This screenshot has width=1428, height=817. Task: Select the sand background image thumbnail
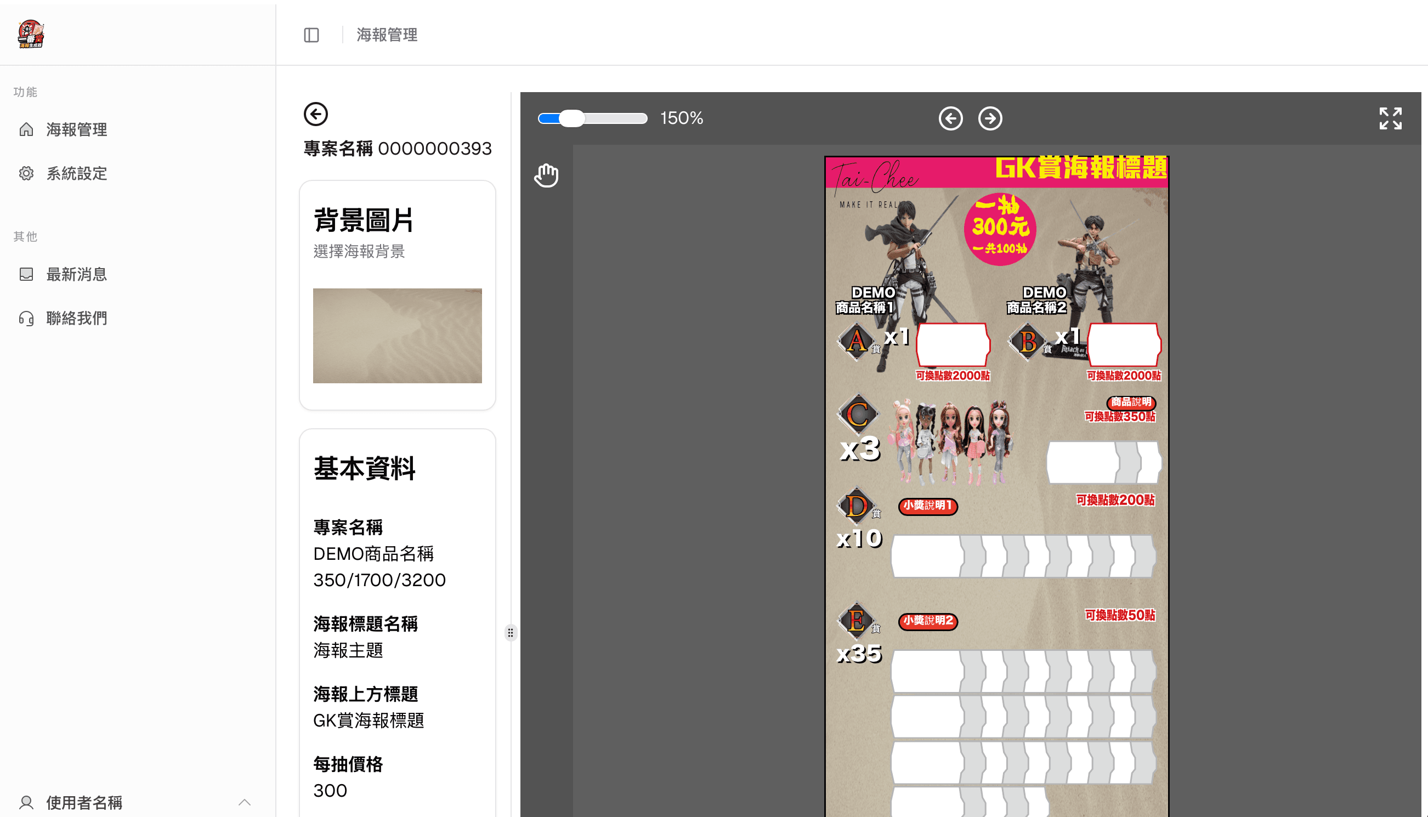pos(397,336)
